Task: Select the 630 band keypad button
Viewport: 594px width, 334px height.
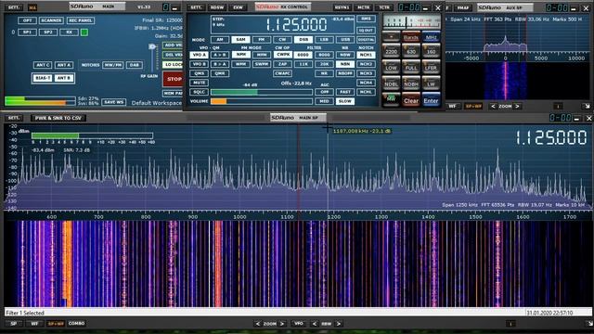Action: point(411,51)
